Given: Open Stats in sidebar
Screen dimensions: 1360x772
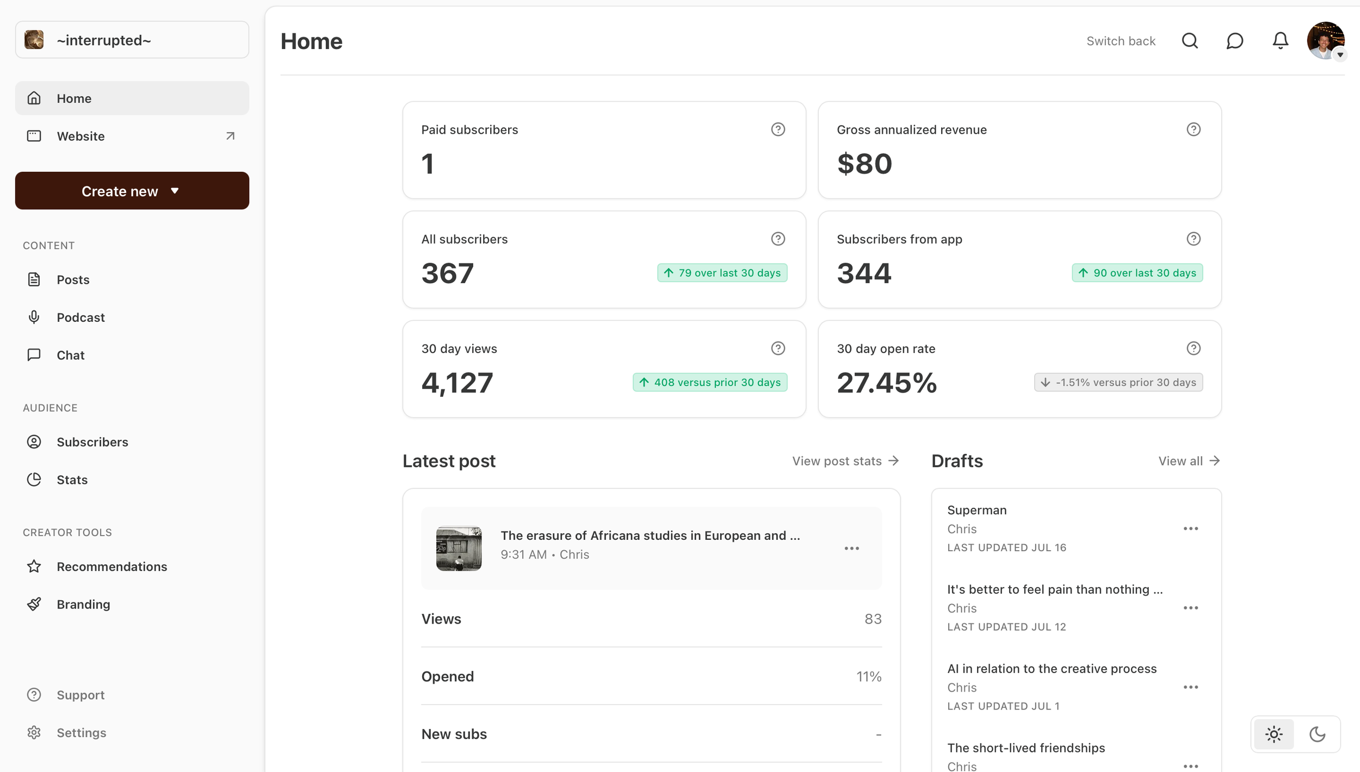Looking at the screenshot, I should 72,480.
